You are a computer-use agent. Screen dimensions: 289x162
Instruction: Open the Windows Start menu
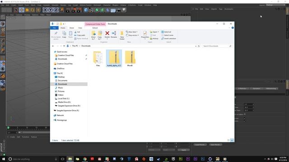(3, 159)
